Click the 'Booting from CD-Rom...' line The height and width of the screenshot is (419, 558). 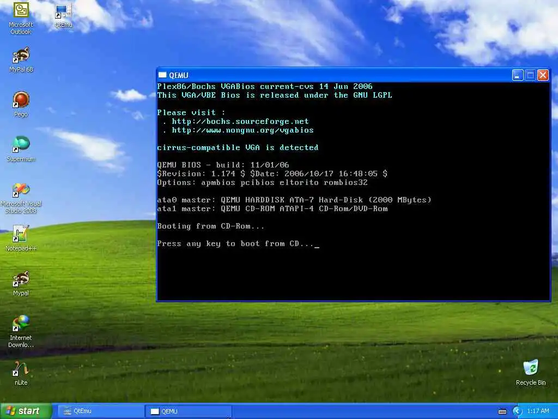pos(211,226)
